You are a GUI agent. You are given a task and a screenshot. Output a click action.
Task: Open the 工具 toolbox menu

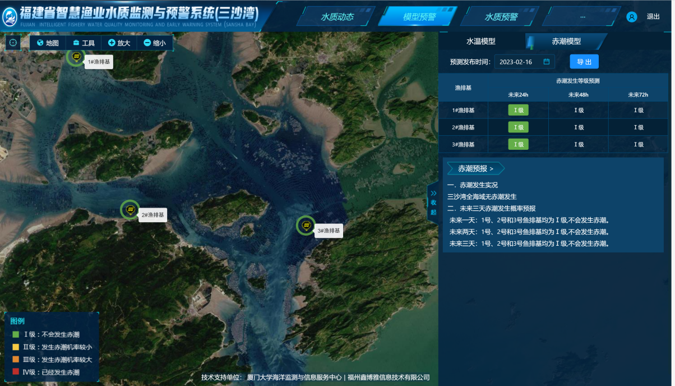click(x=84, y=43)
